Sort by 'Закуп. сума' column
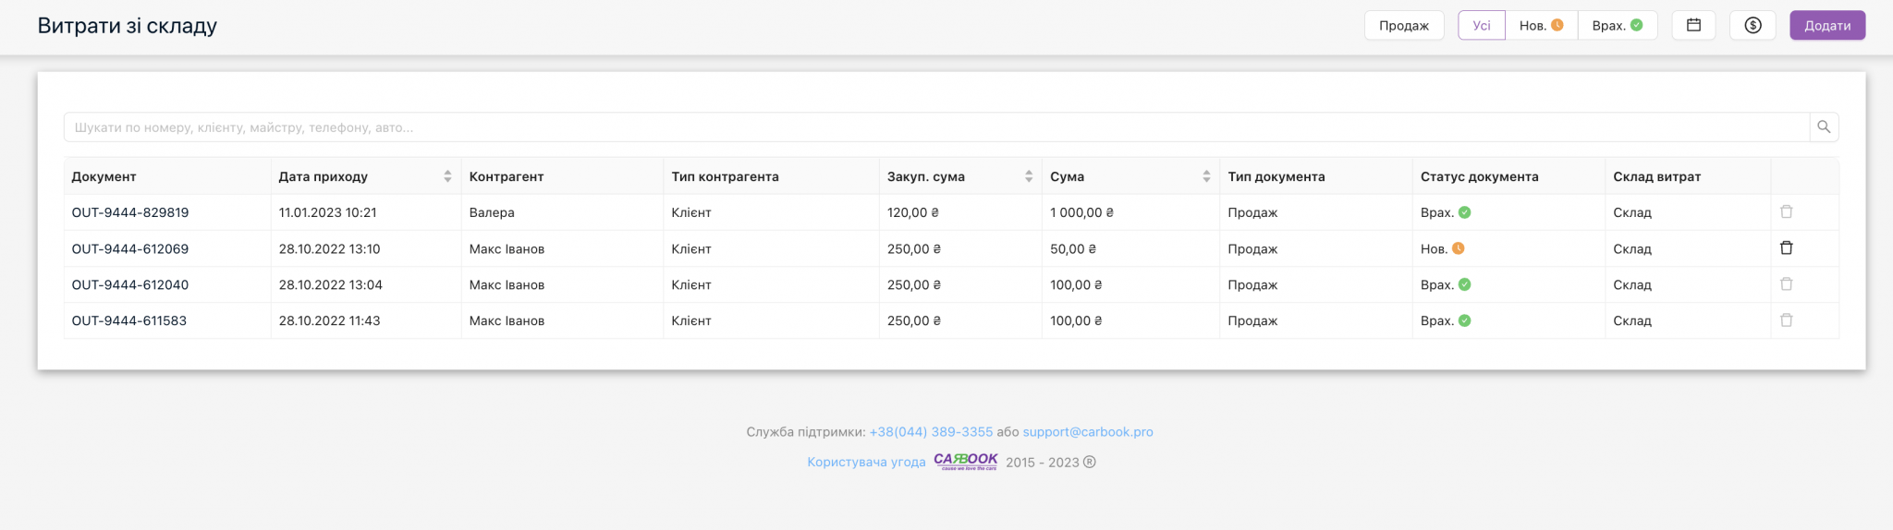Image resolution: width=1893 pixels, height=530 pixels. [1029, 176]
